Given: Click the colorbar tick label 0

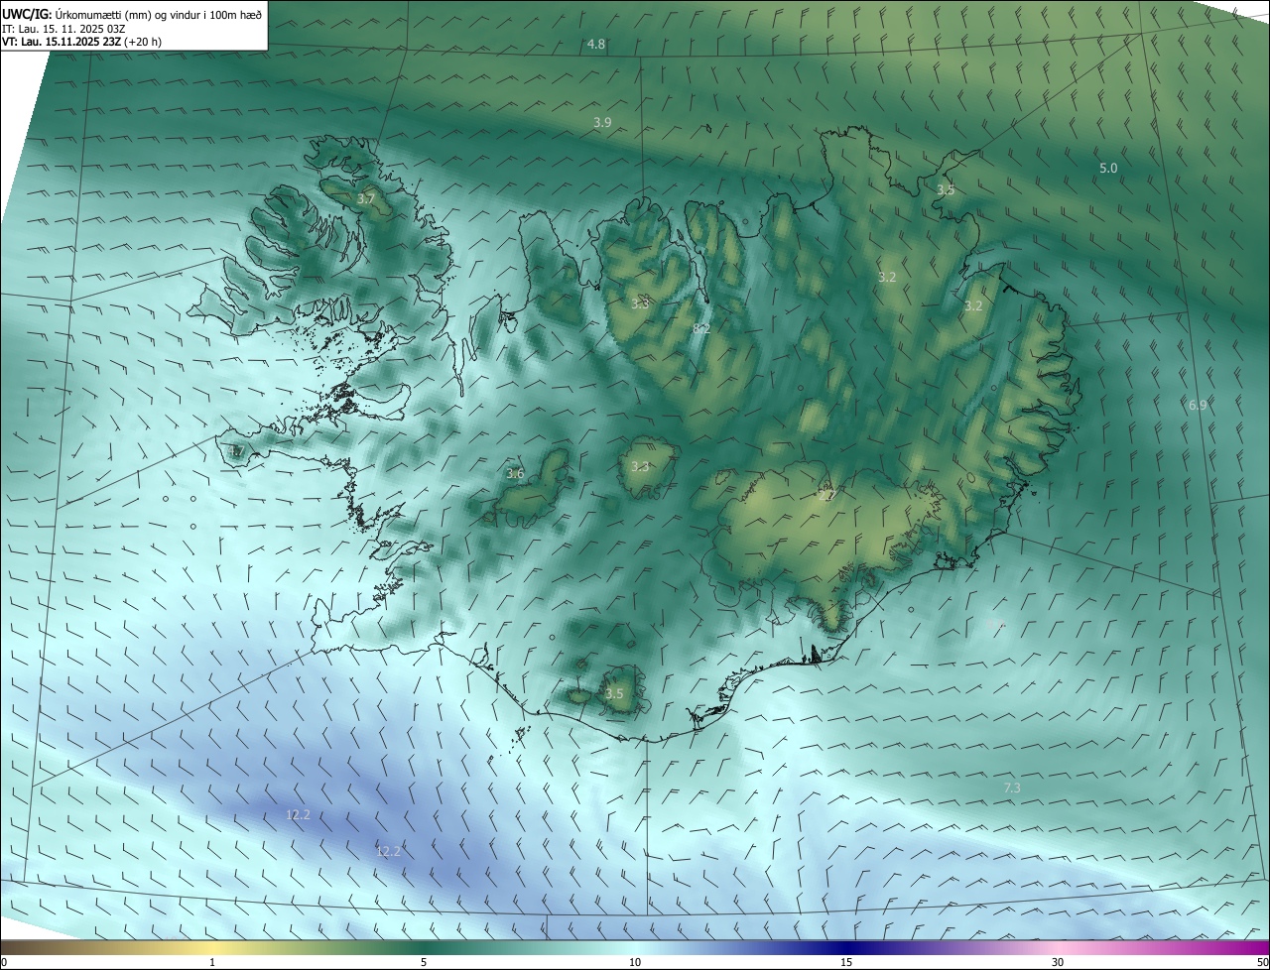Looking at the screenshot, I should (x=4, y=962).
